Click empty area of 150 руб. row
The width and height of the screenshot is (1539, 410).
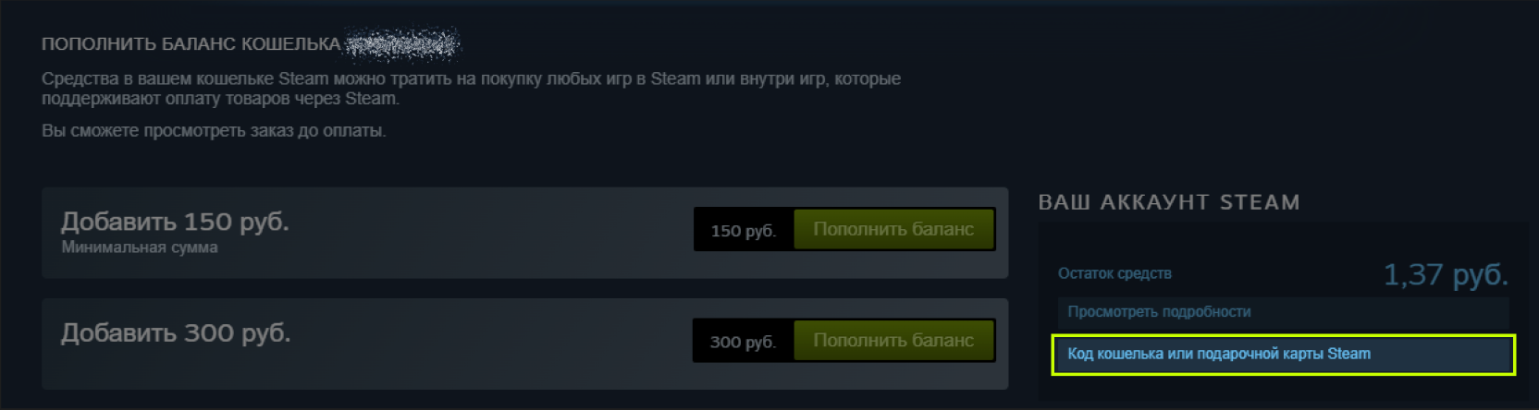(490, 233)
